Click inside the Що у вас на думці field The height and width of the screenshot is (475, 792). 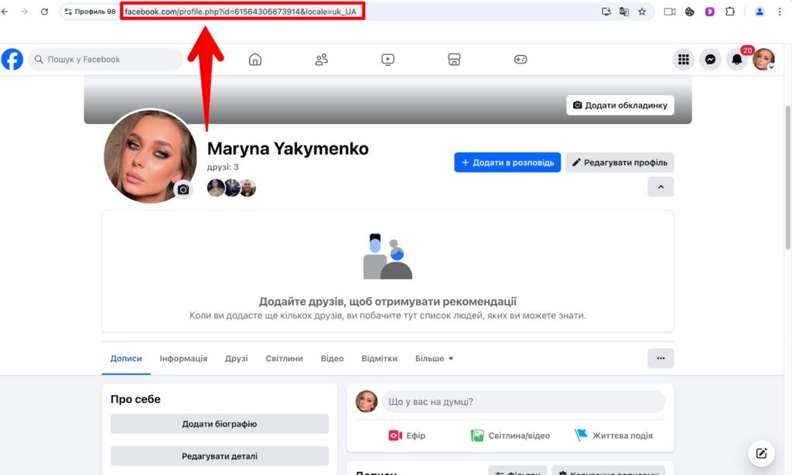pos(523,402)
